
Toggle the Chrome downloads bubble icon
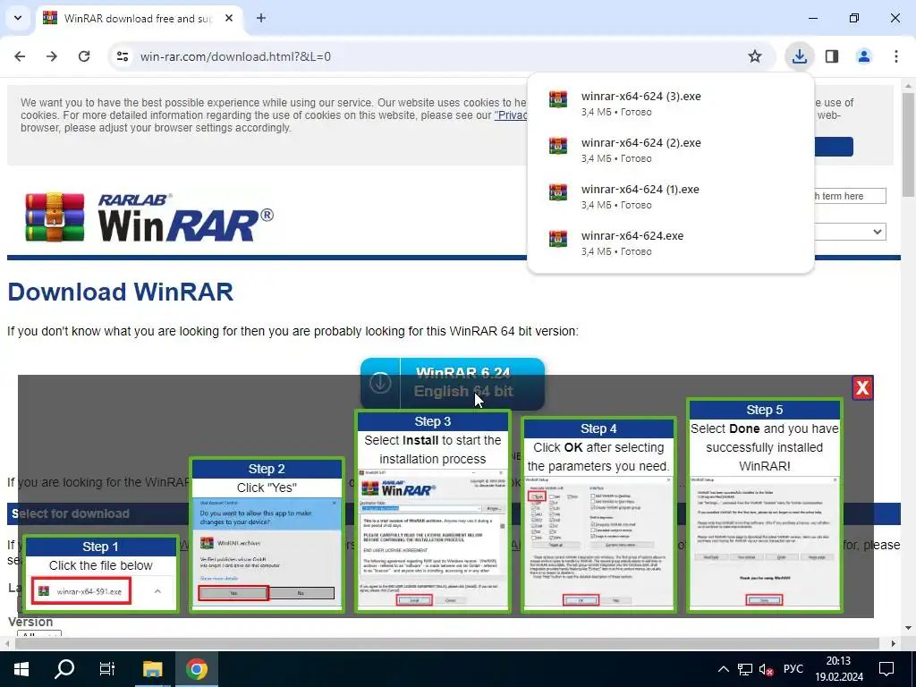tap(799, 56)
